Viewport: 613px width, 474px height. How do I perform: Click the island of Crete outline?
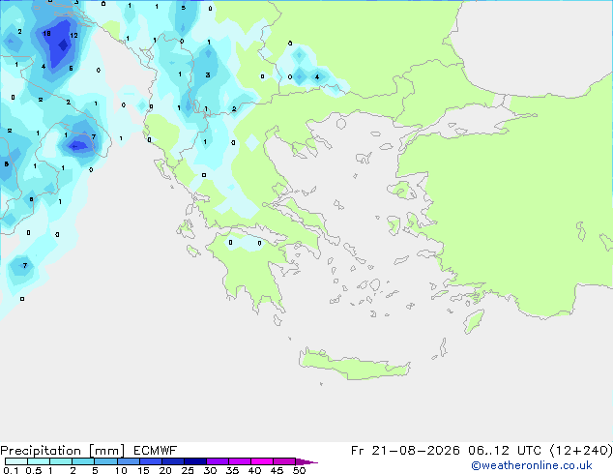tap(354, 365)
